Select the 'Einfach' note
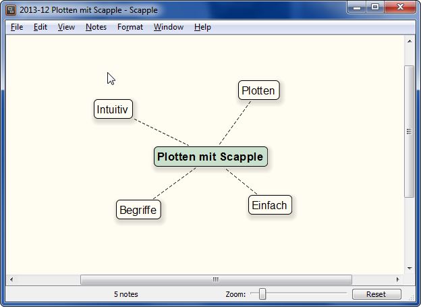 [x=269, y=205]
